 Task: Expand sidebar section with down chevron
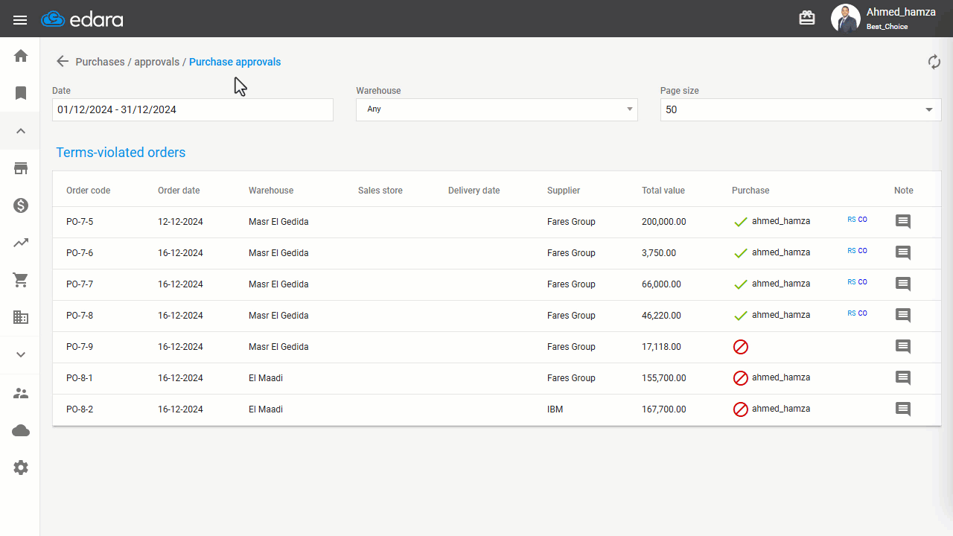point(21,354)
